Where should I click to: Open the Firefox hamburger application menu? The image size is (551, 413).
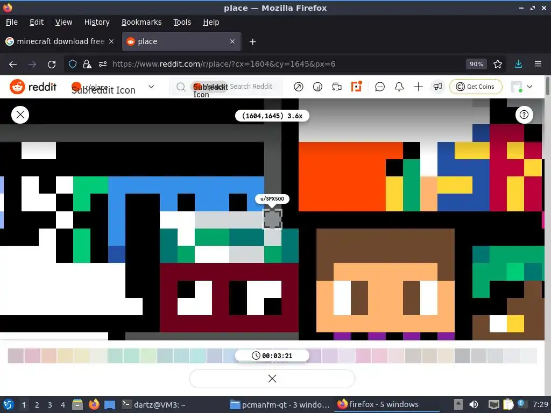[538, 65]
